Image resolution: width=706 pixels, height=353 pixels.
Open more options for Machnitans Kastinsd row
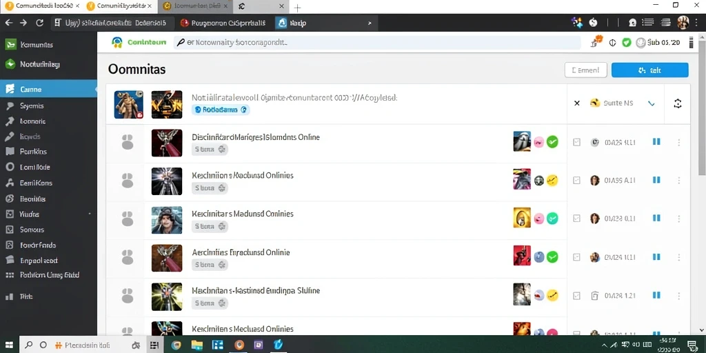[x=679, y=296]
